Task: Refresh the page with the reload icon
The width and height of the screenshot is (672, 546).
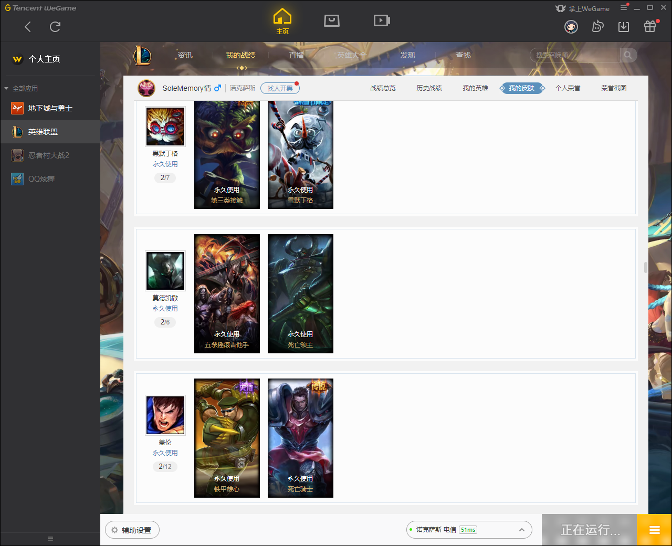Action: [x=55, y=27]
